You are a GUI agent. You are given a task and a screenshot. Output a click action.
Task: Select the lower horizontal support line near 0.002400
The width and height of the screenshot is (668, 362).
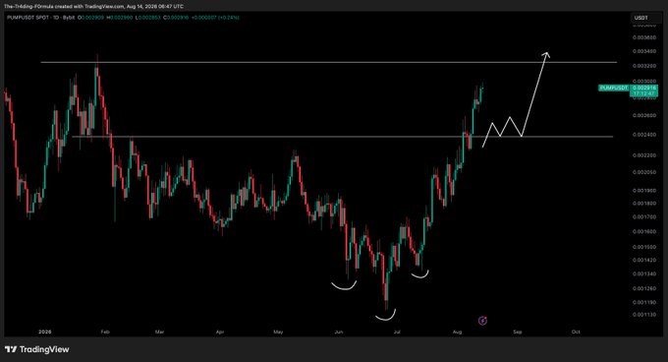[x=343, y=137]
